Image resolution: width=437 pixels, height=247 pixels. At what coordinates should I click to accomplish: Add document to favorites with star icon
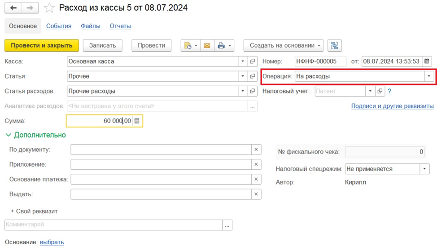tap(49, 8)
